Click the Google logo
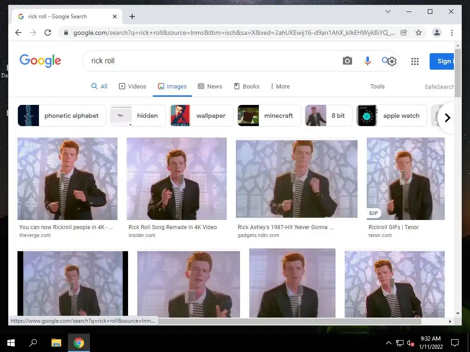Viewport: 470px width, 352px height. pos(40,61)
